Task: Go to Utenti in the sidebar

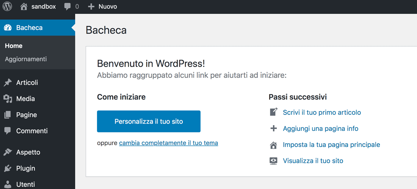Action: click(25, 184)
